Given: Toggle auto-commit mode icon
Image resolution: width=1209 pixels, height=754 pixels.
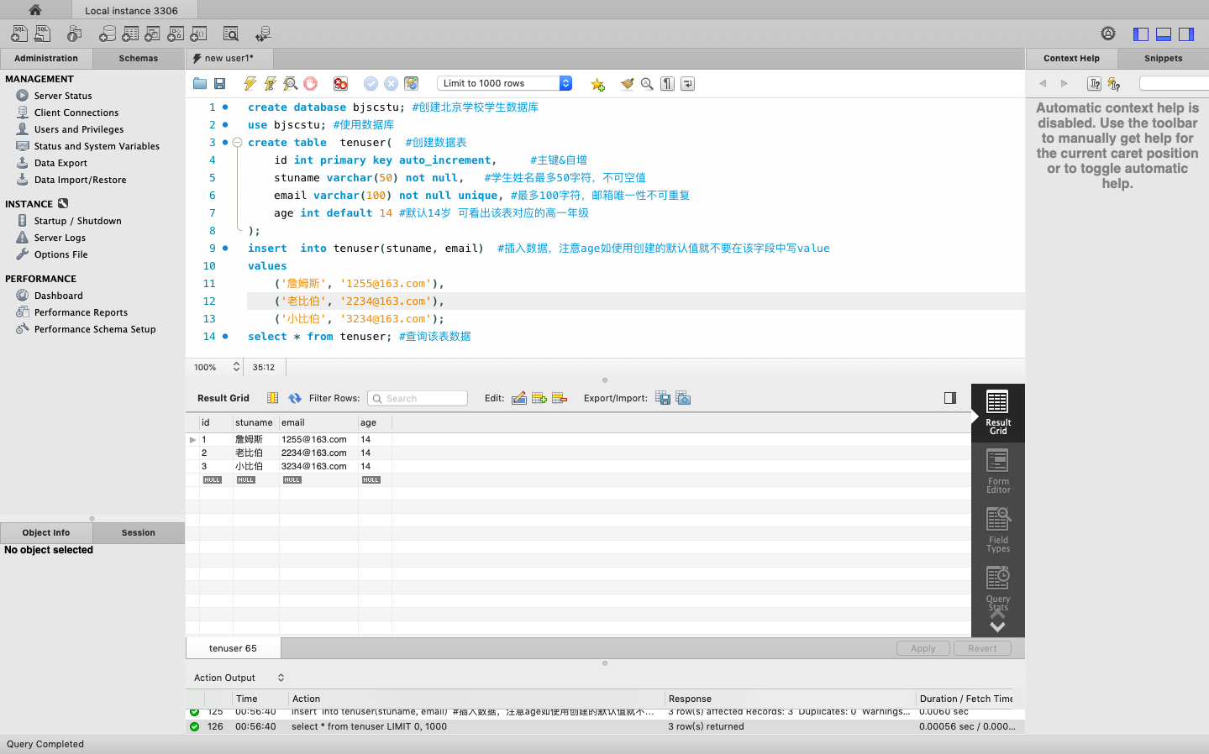Looking at the screenshot, I should click(x=411, y=83).
